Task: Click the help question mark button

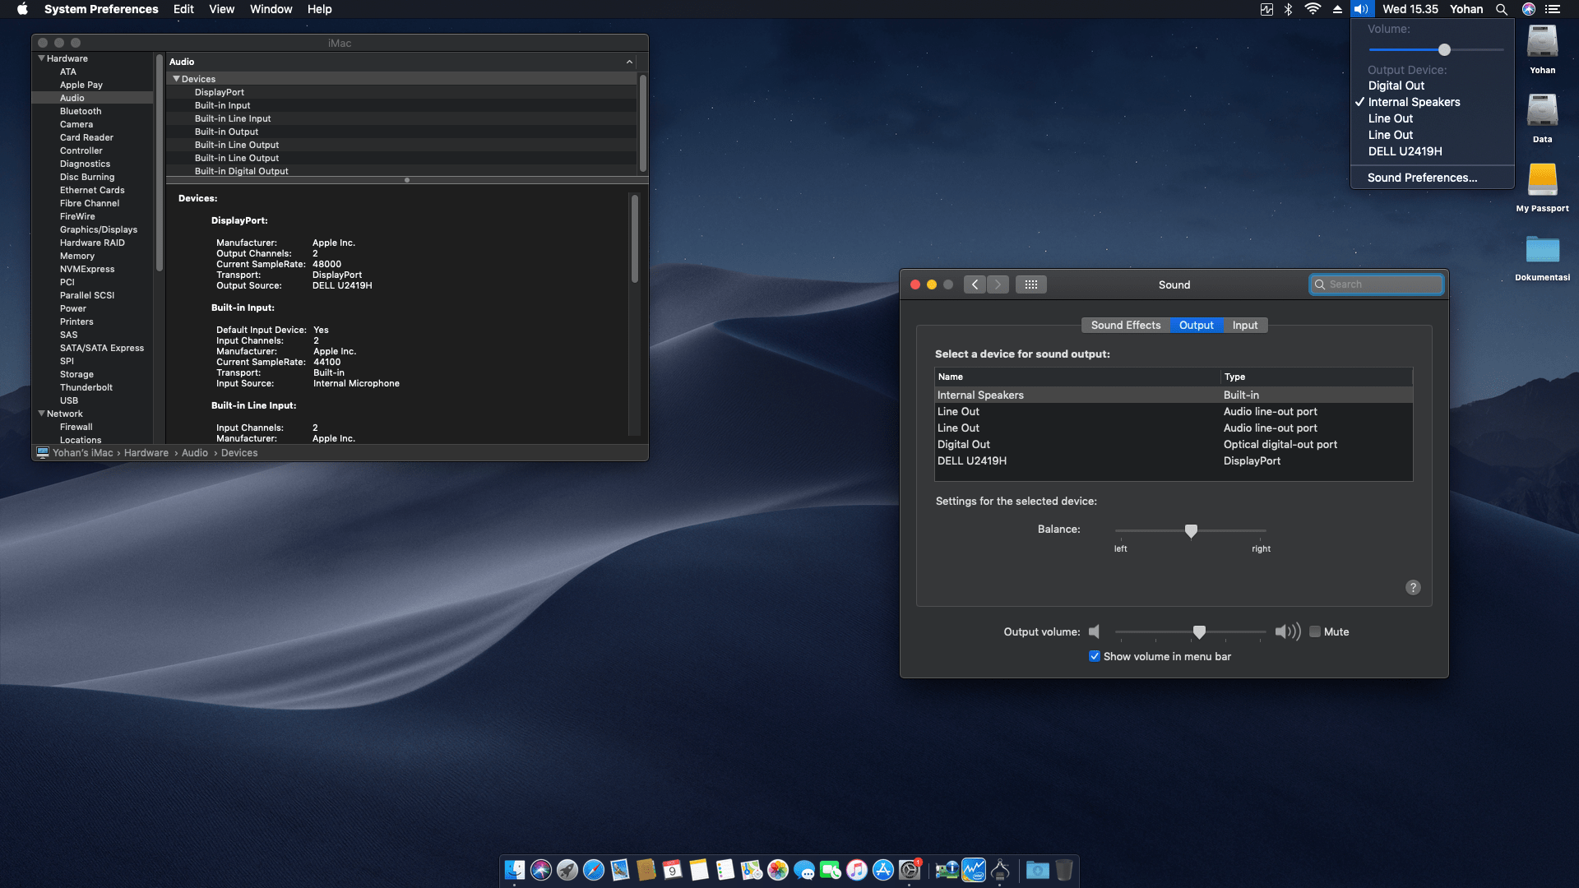Action: (1413, 587)
